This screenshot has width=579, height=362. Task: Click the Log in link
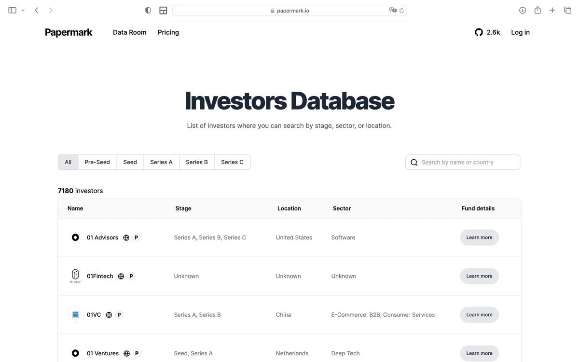tap(520, 32)
